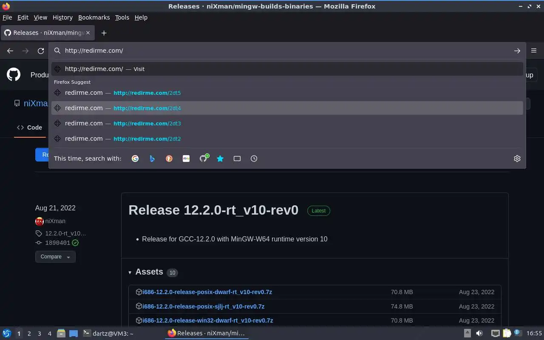Switch to workspace 4
This screenshot has height=340, width=544.
49,334
